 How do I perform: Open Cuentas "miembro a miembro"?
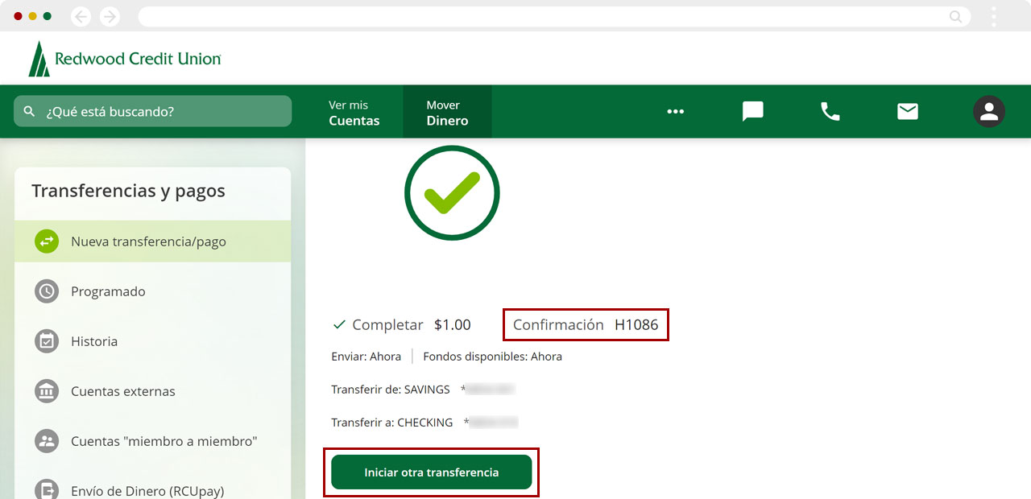(164, 441)
